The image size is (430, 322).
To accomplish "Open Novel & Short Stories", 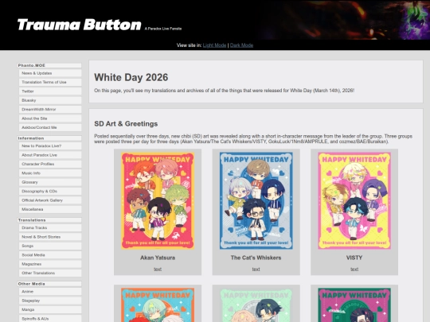I will click(50, 237).
